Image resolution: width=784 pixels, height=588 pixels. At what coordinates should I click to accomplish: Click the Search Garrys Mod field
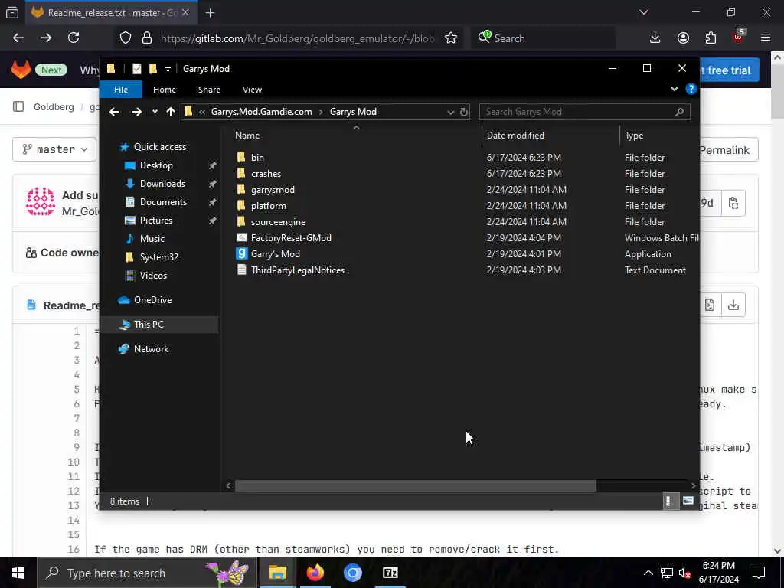click(x=584, y=112)
